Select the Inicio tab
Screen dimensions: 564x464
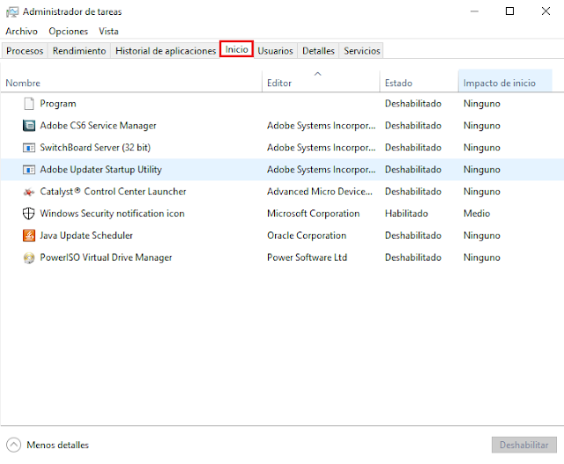point(237,49)
